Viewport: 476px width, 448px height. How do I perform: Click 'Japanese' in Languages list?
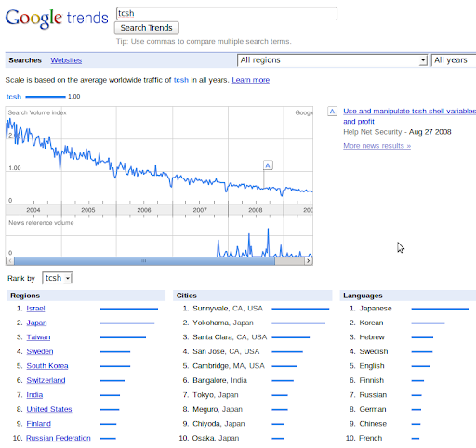(x=376, y=309)
